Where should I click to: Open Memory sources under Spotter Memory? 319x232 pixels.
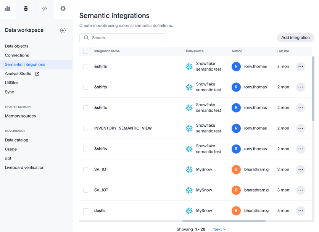(20, 116)
